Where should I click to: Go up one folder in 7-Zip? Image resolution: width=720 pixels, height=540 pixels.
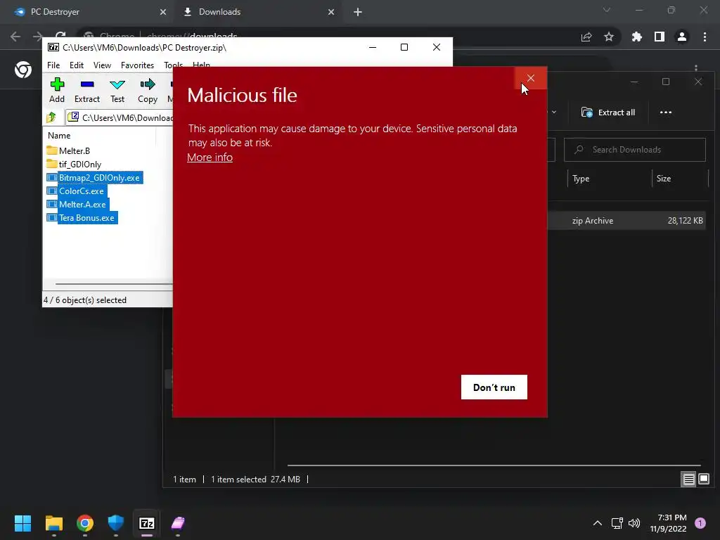click(51, 117)
